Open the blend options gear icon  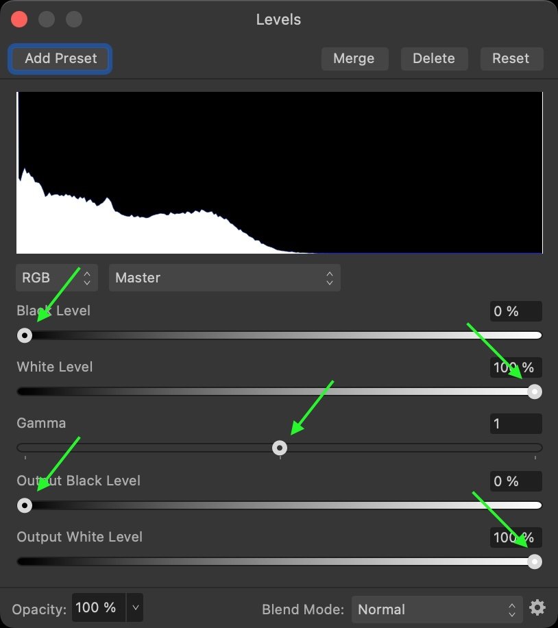click(537, 608)
